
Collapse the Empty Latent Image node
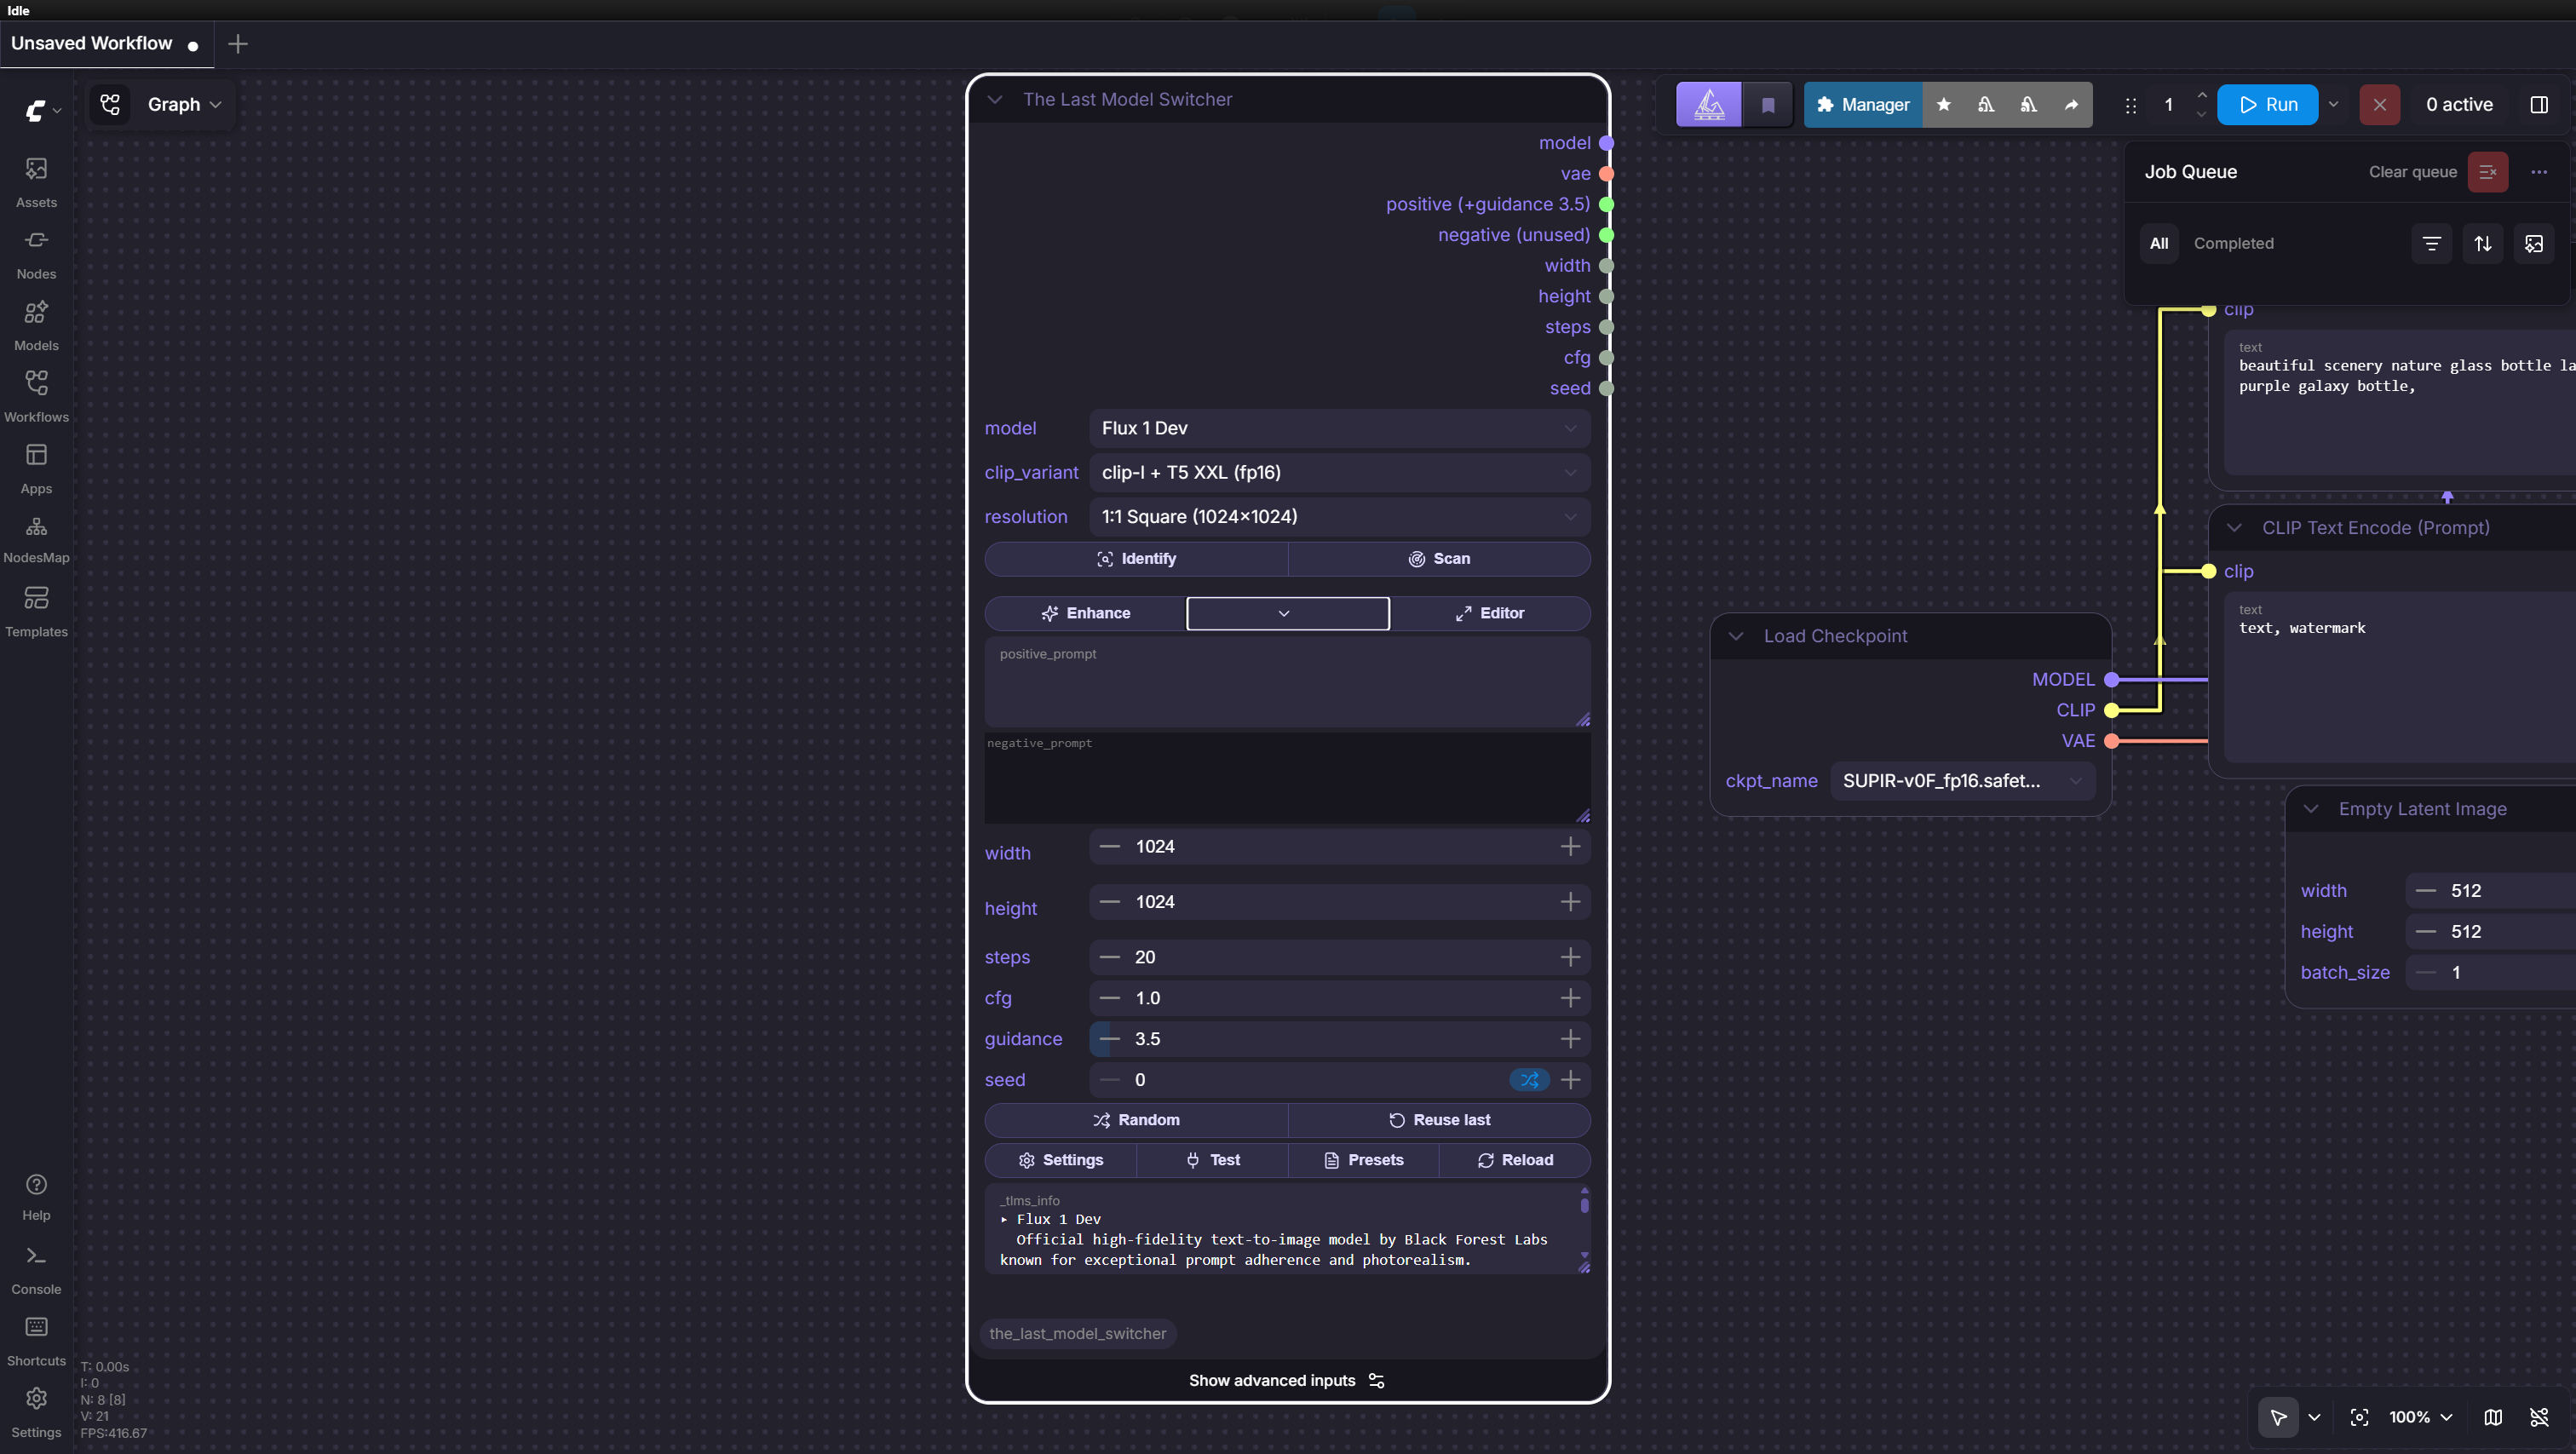point(2311,809)
